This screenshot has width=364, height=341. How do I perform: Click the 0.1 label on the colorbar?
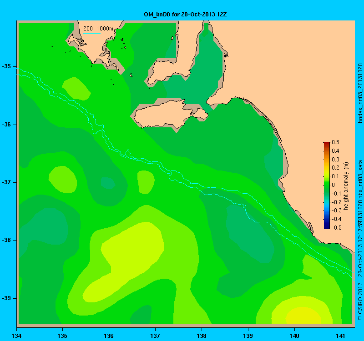pos(335,176)
